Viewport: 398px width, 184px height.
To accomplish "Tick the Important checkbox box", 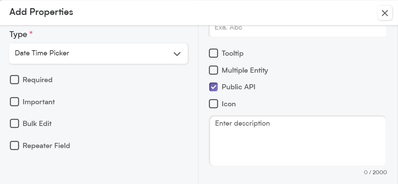I will click(14, 102).
